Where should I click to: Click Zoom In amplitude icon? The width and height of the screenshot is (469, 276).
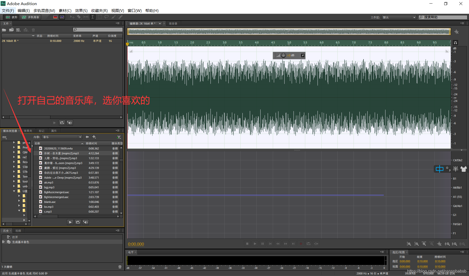[409, 244]
